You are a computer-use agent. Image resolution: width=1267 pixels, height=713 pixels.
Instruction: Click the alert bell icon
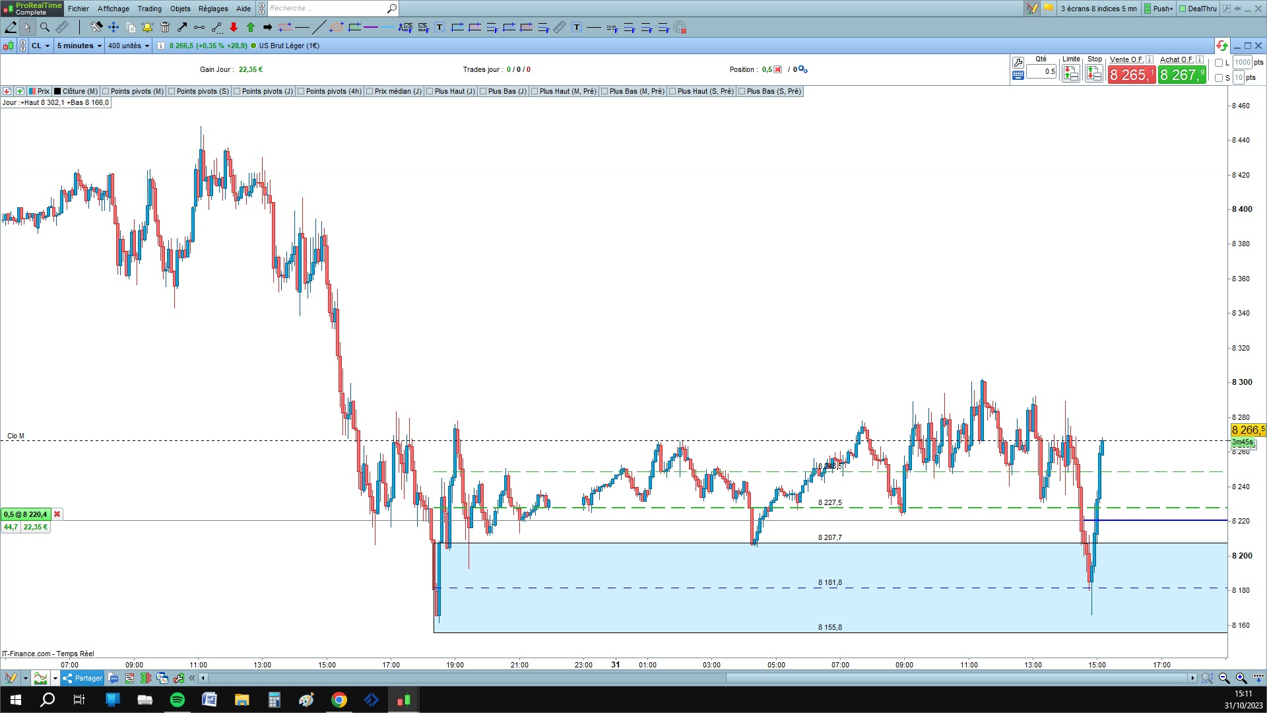(147, 27)
